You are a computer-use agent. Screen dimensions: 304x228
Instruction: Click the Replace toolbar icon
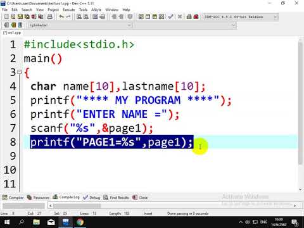click(86, 16)
